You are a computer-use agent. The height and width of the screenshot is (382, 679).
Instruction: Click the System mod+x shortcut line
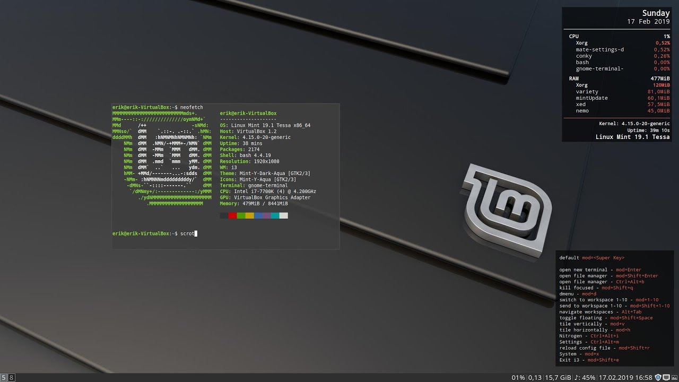point(579,354)
